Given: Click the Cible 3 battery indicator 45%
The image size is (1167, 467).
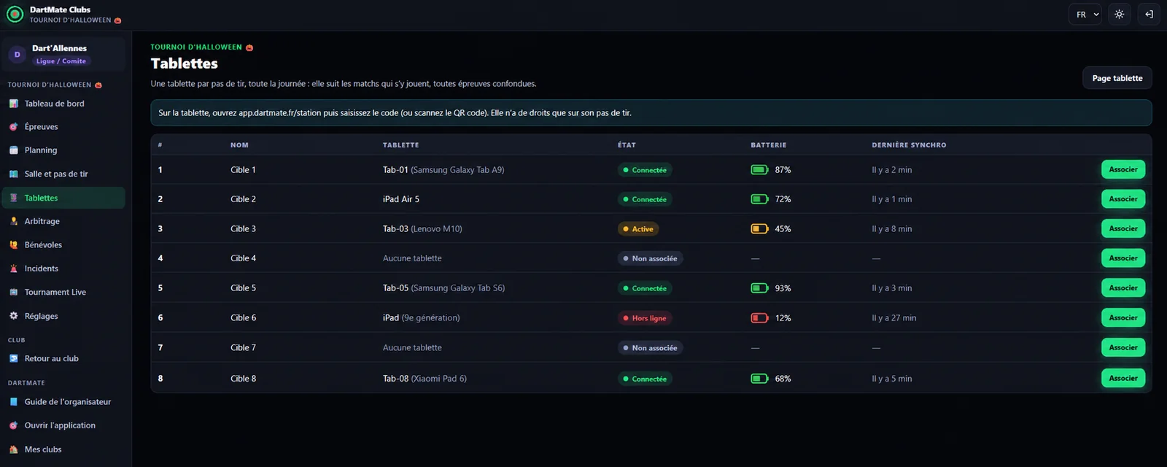Looking at the screenshot, I should pyautogui.click(x=771, y=229).
